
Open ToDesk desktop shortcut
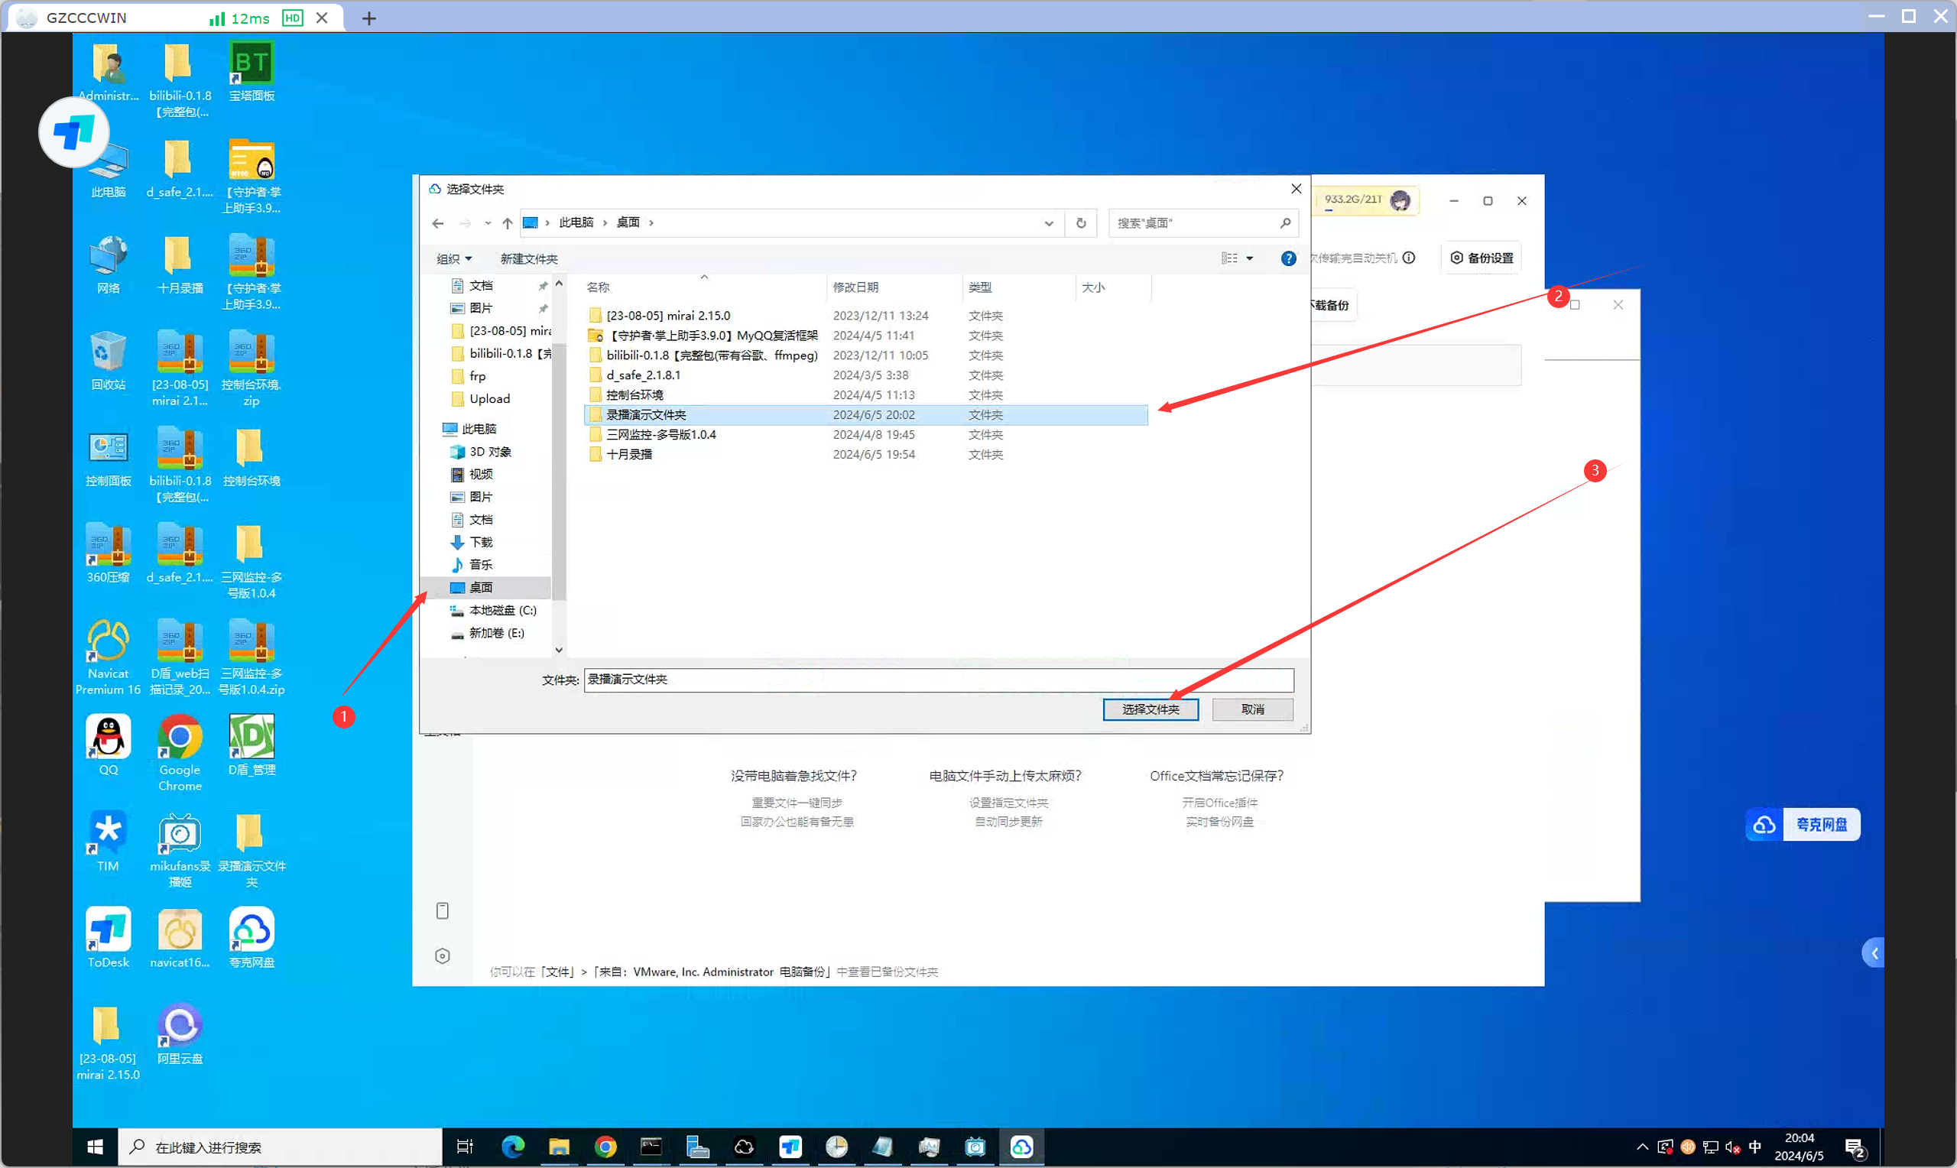pyautogui.click(x=108, y=930)
